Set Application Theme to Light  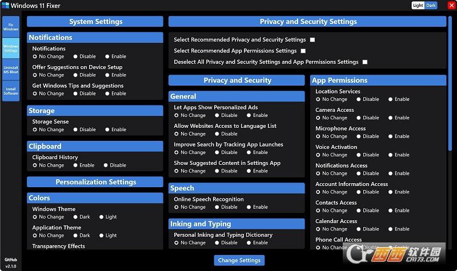[x=102, y=235]
